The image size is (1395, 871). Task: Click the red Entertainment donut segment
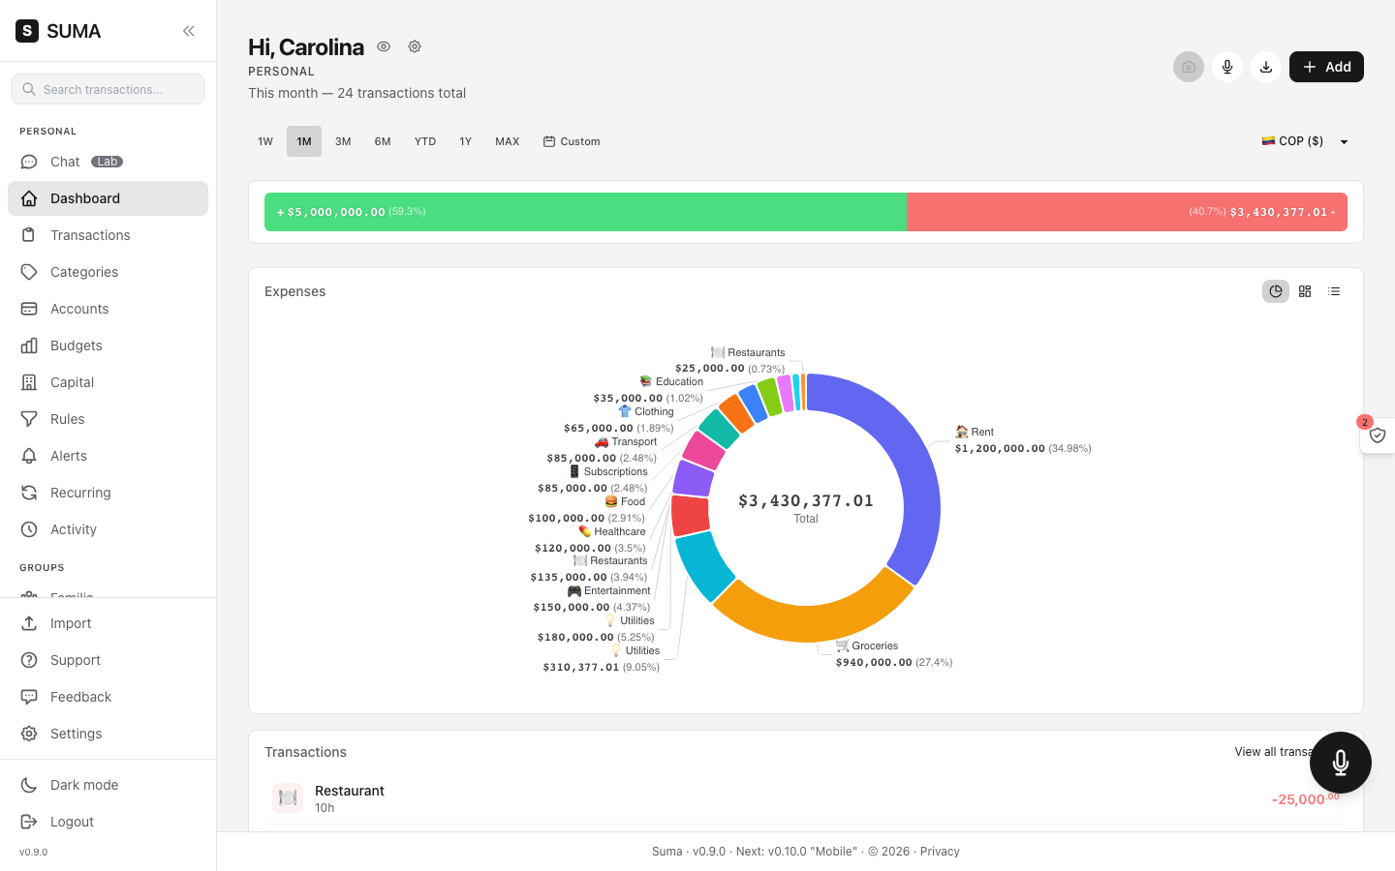[689, 515]
